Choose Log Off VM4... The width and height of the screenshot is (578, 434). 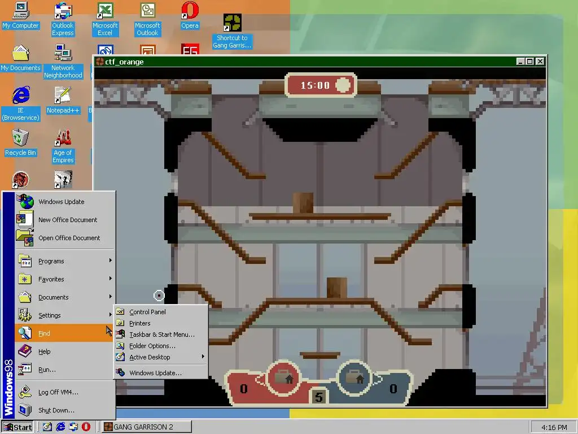pos(65,392)
